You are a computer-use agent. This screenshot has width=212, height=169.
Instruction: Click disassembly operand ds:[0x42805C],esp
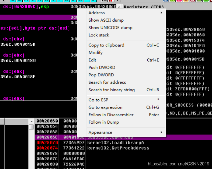coord(26,6)
